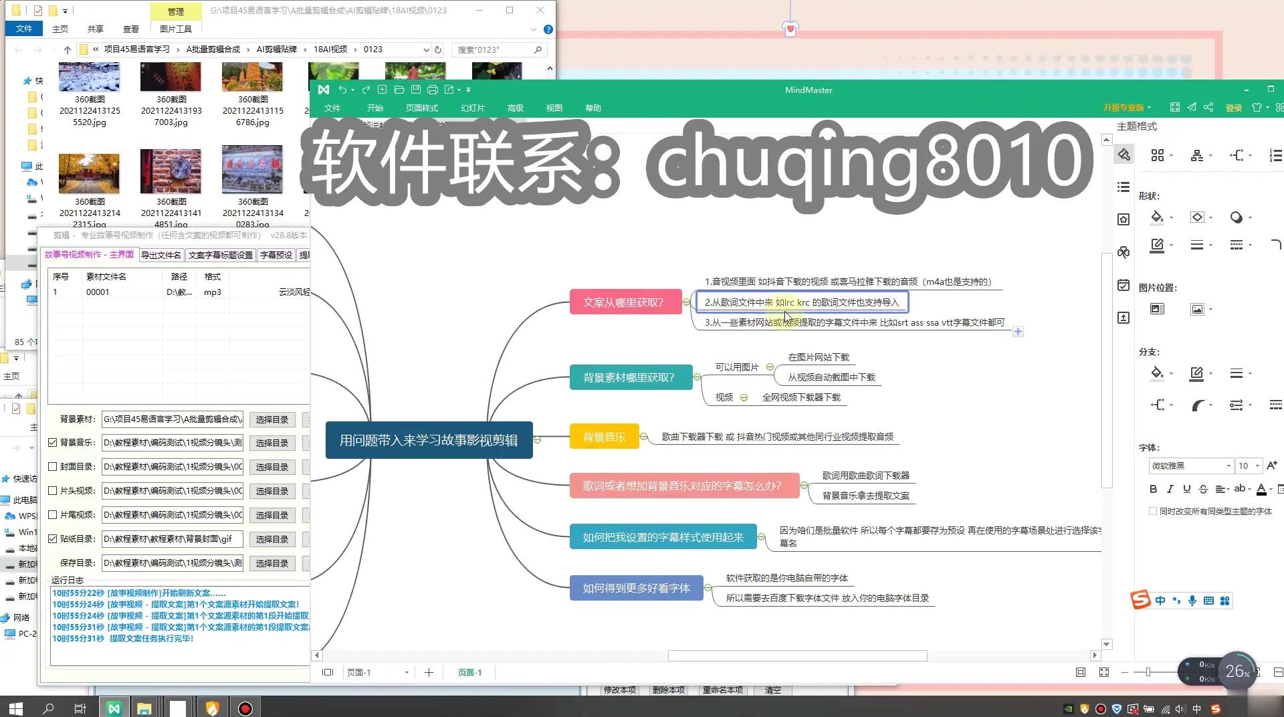Collapse the 文案从哪里获取 branch
The height and width of the screenshot is (717, 1284).
coord(687,302)
